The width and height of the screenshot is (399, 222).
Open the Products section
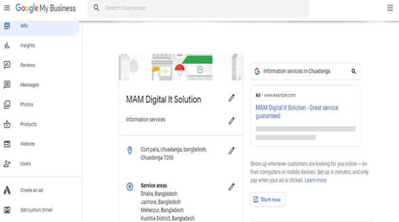point(28,124)
